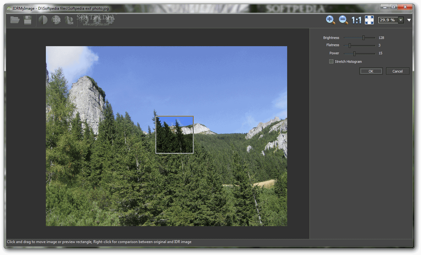Zoom in with the plus magnifier
This screenshot has height=255, width=421.
[x=330, y=20]
